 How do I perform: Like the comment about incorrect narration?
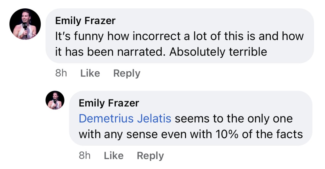90,73
